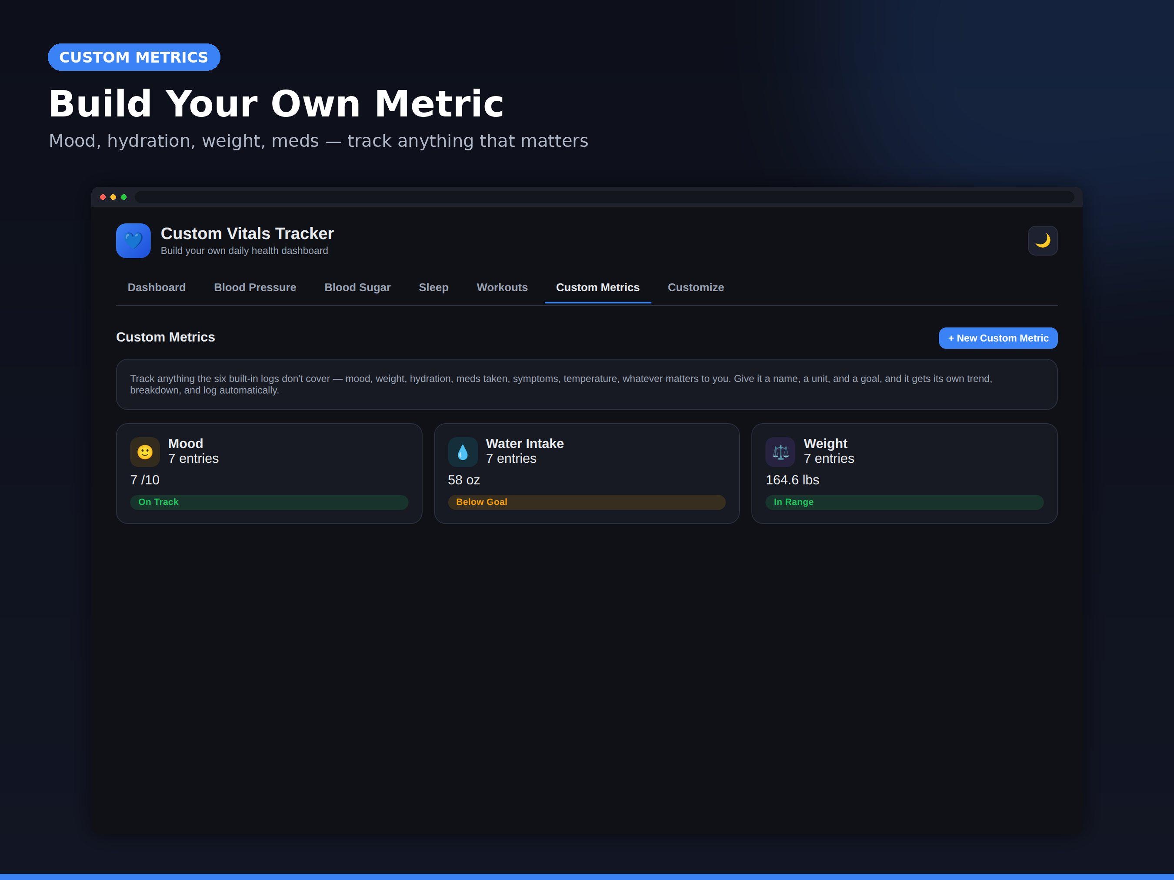1174x880 pixels.
Task: Click the blue heart app logo
Action: (x=133, y=241)
